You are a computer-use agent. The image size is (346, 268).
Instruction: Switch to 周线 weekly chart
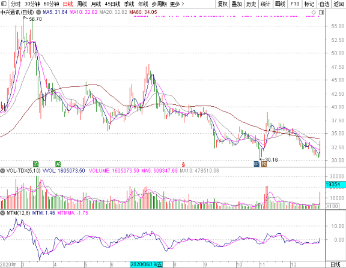(x=82, y=4)
